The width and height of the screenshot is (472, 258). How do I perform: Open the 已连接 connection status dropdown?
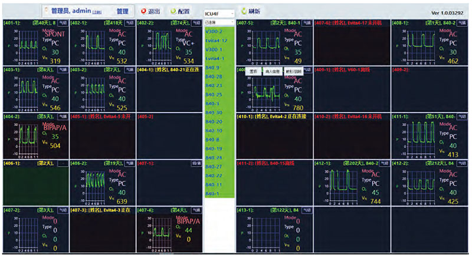(219, 22)
